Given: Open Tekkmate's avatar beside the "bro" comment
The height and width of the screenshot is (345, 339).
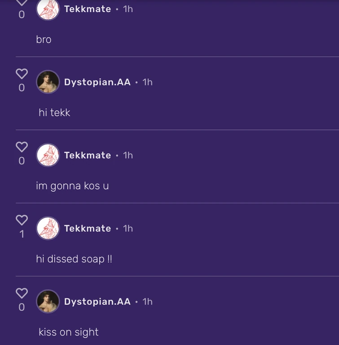Looking at the screenshot, I should [x=48, y=9].
